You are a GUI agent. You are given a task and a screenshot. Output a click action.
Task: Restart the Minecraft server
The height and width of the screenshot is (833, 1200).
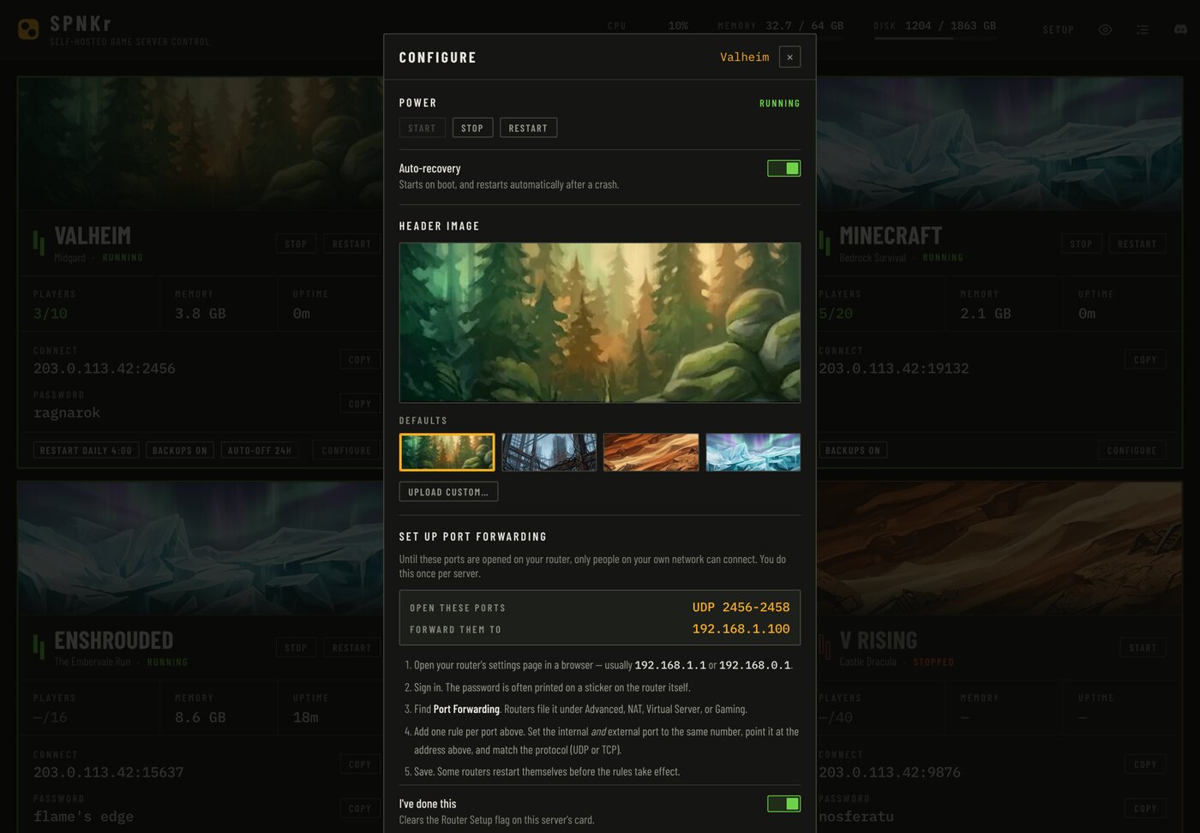tap(1137, 244)
